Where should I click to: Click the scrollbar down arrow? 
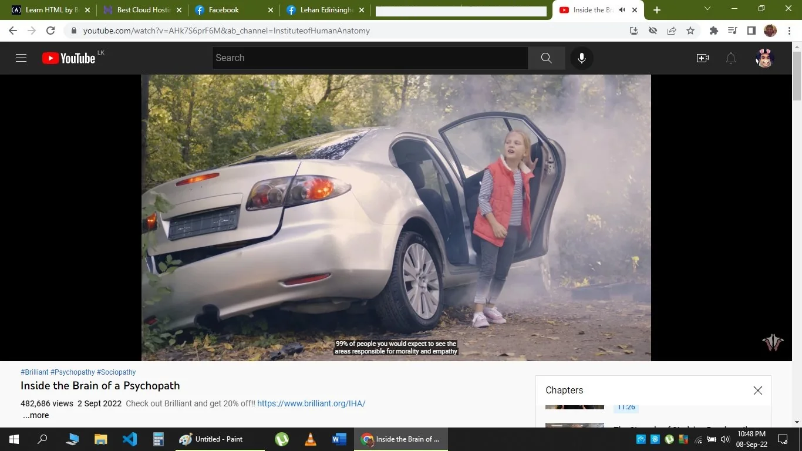(797, 422)
